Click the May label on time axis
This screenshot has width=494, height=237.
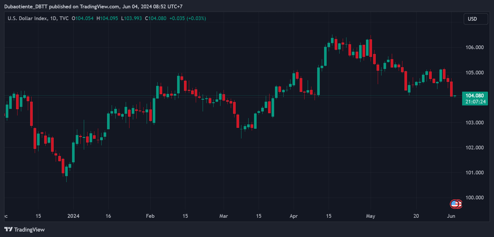tap(371, 216)
